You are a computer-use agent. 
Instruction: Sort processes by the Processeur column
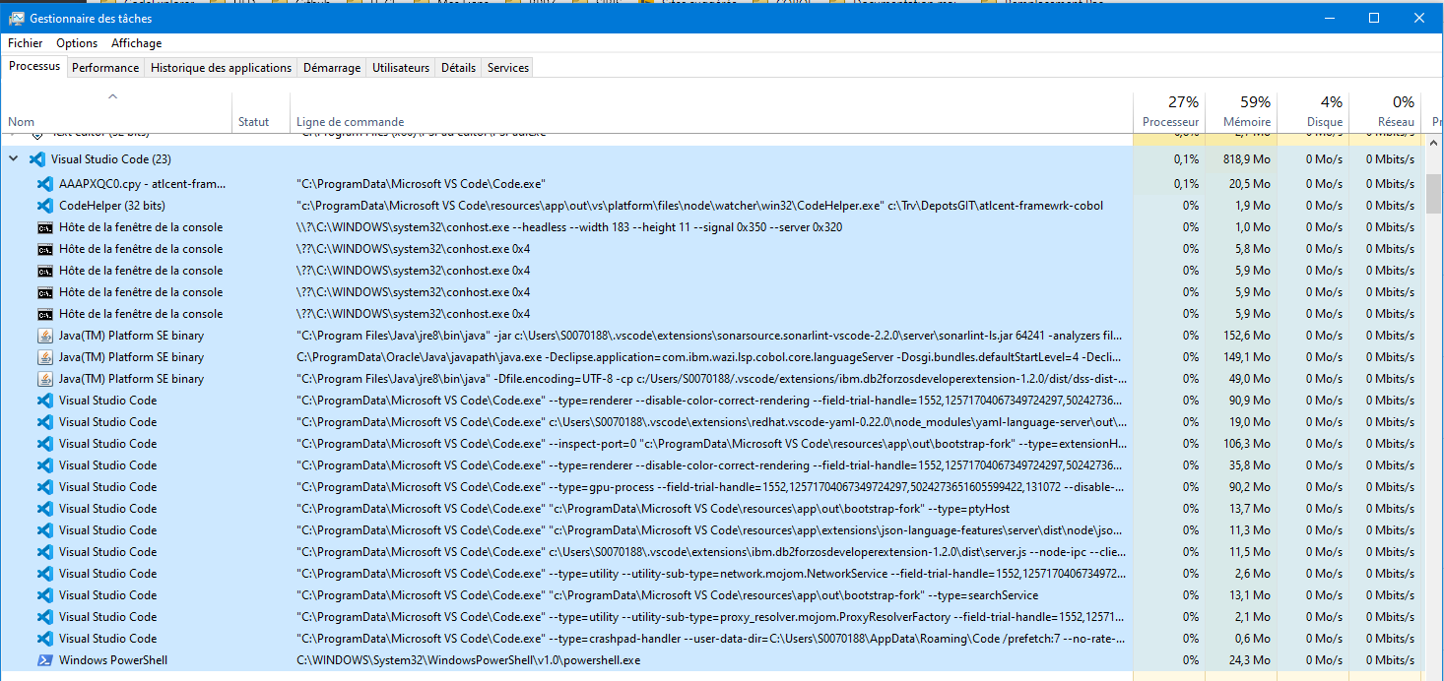click(1169, 111)
